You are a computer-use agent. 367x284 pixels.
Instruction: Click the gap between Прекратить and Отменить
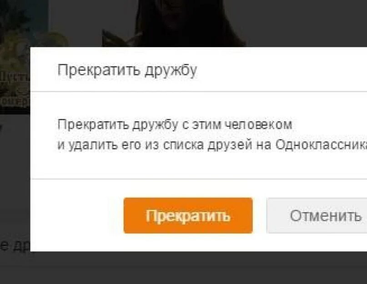[x=260, y=215]
